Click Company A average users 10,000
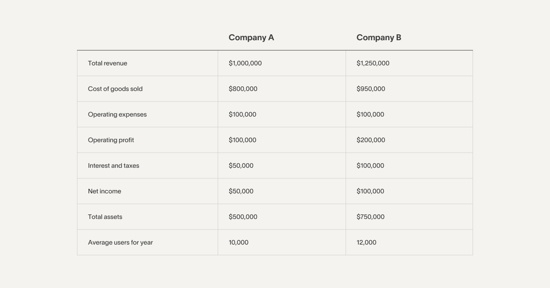 pos(238,242)
